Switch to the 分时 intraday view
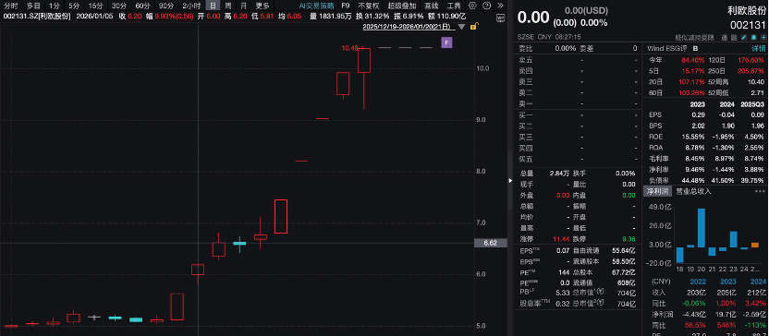The image size is (769, 336). [x=11, y=6]
